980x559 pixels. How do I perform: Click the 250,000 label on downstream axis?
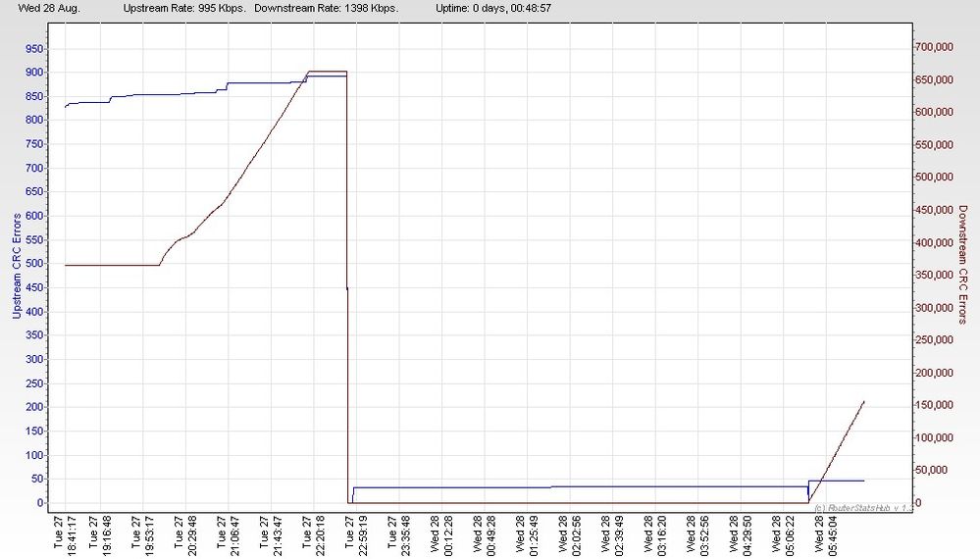point(935,340)
